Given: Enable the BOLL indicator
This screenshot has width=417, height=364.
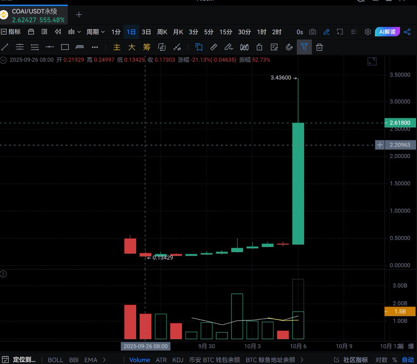Looking at the screenshot, I should pos(56,360).
